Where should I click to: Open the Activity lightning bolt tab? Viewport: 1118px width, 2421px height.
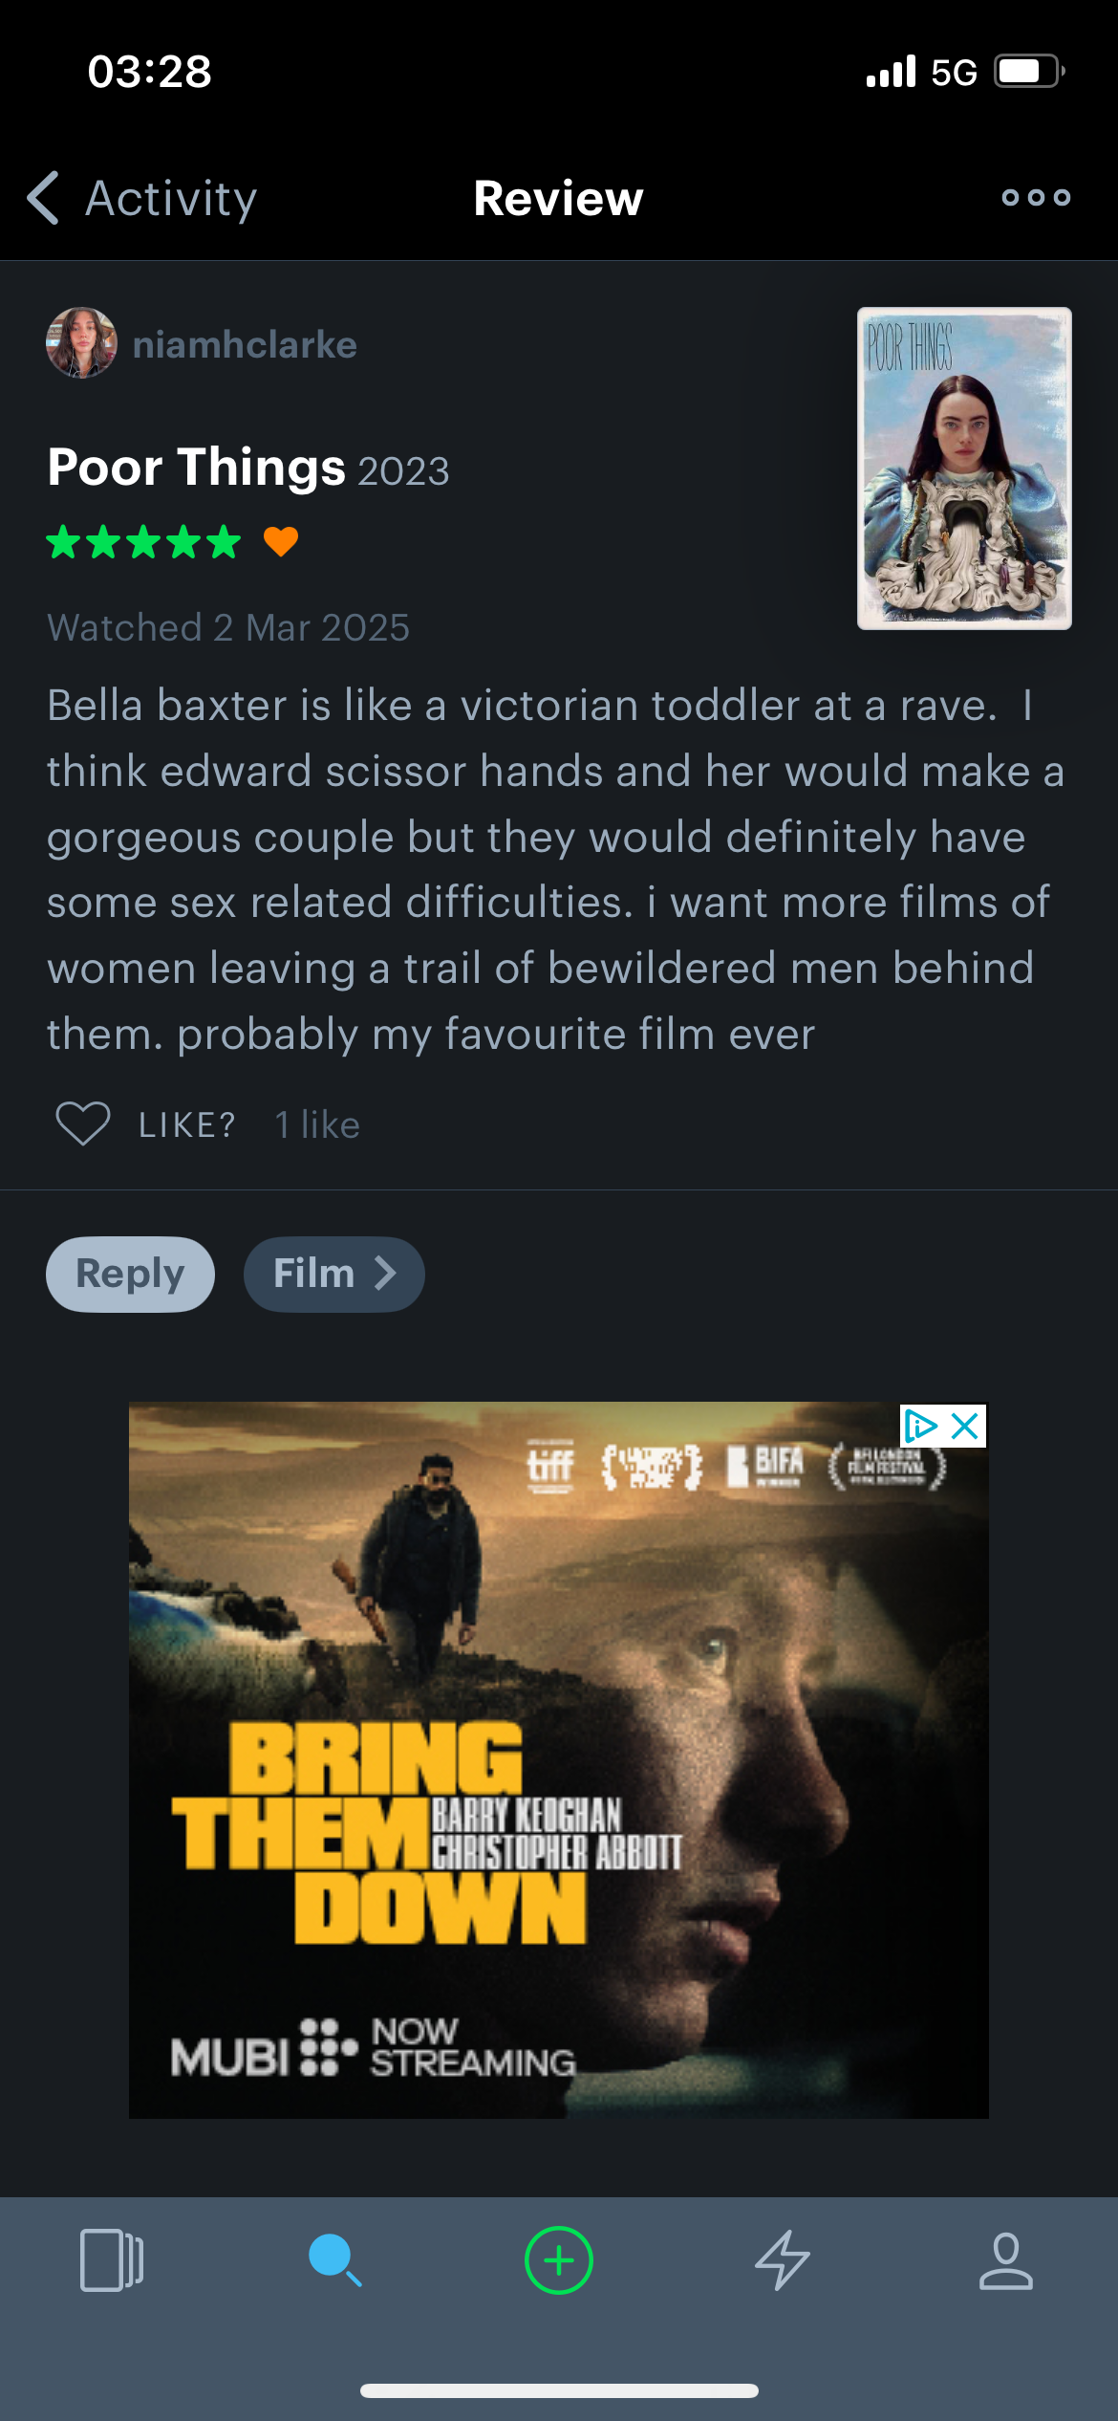[x=783, y=2260]
